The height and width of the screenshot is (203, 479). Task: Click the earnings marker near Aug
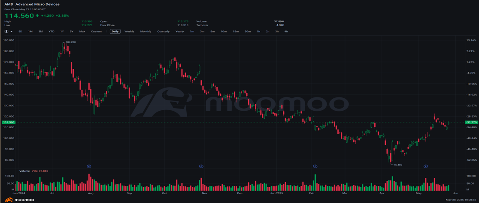click(89, 166)
